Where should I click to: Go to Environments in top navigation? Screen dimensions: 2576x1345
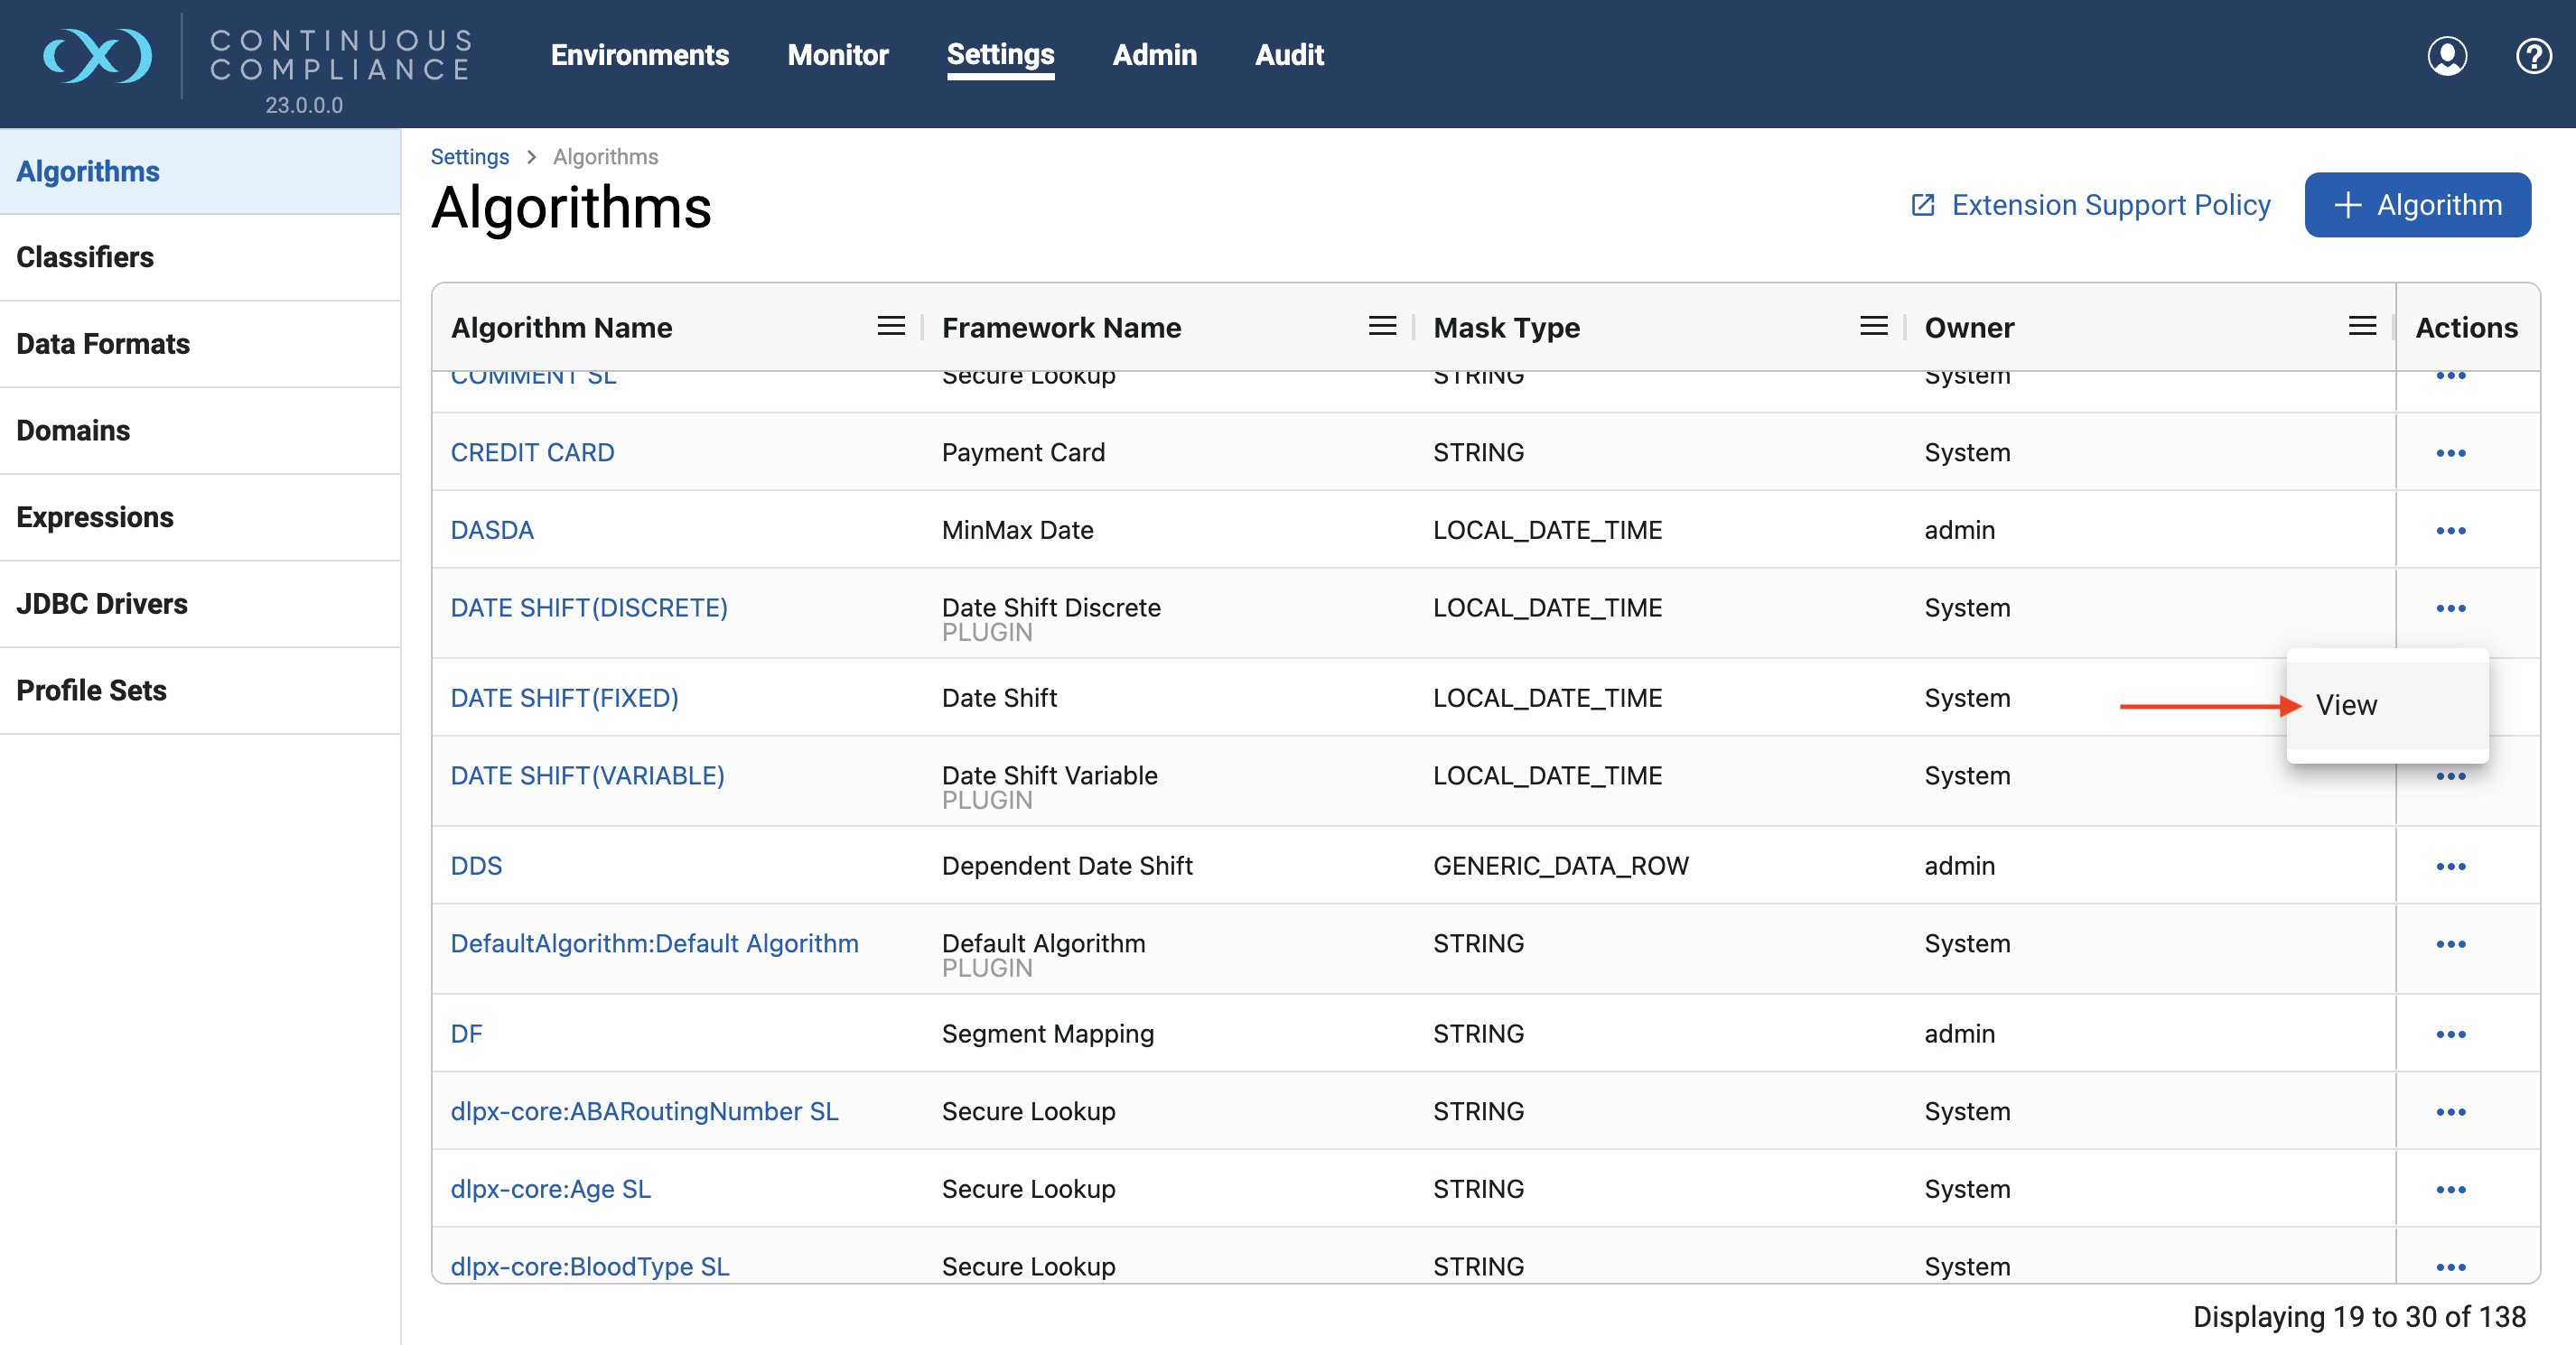(x=639, y=55)
